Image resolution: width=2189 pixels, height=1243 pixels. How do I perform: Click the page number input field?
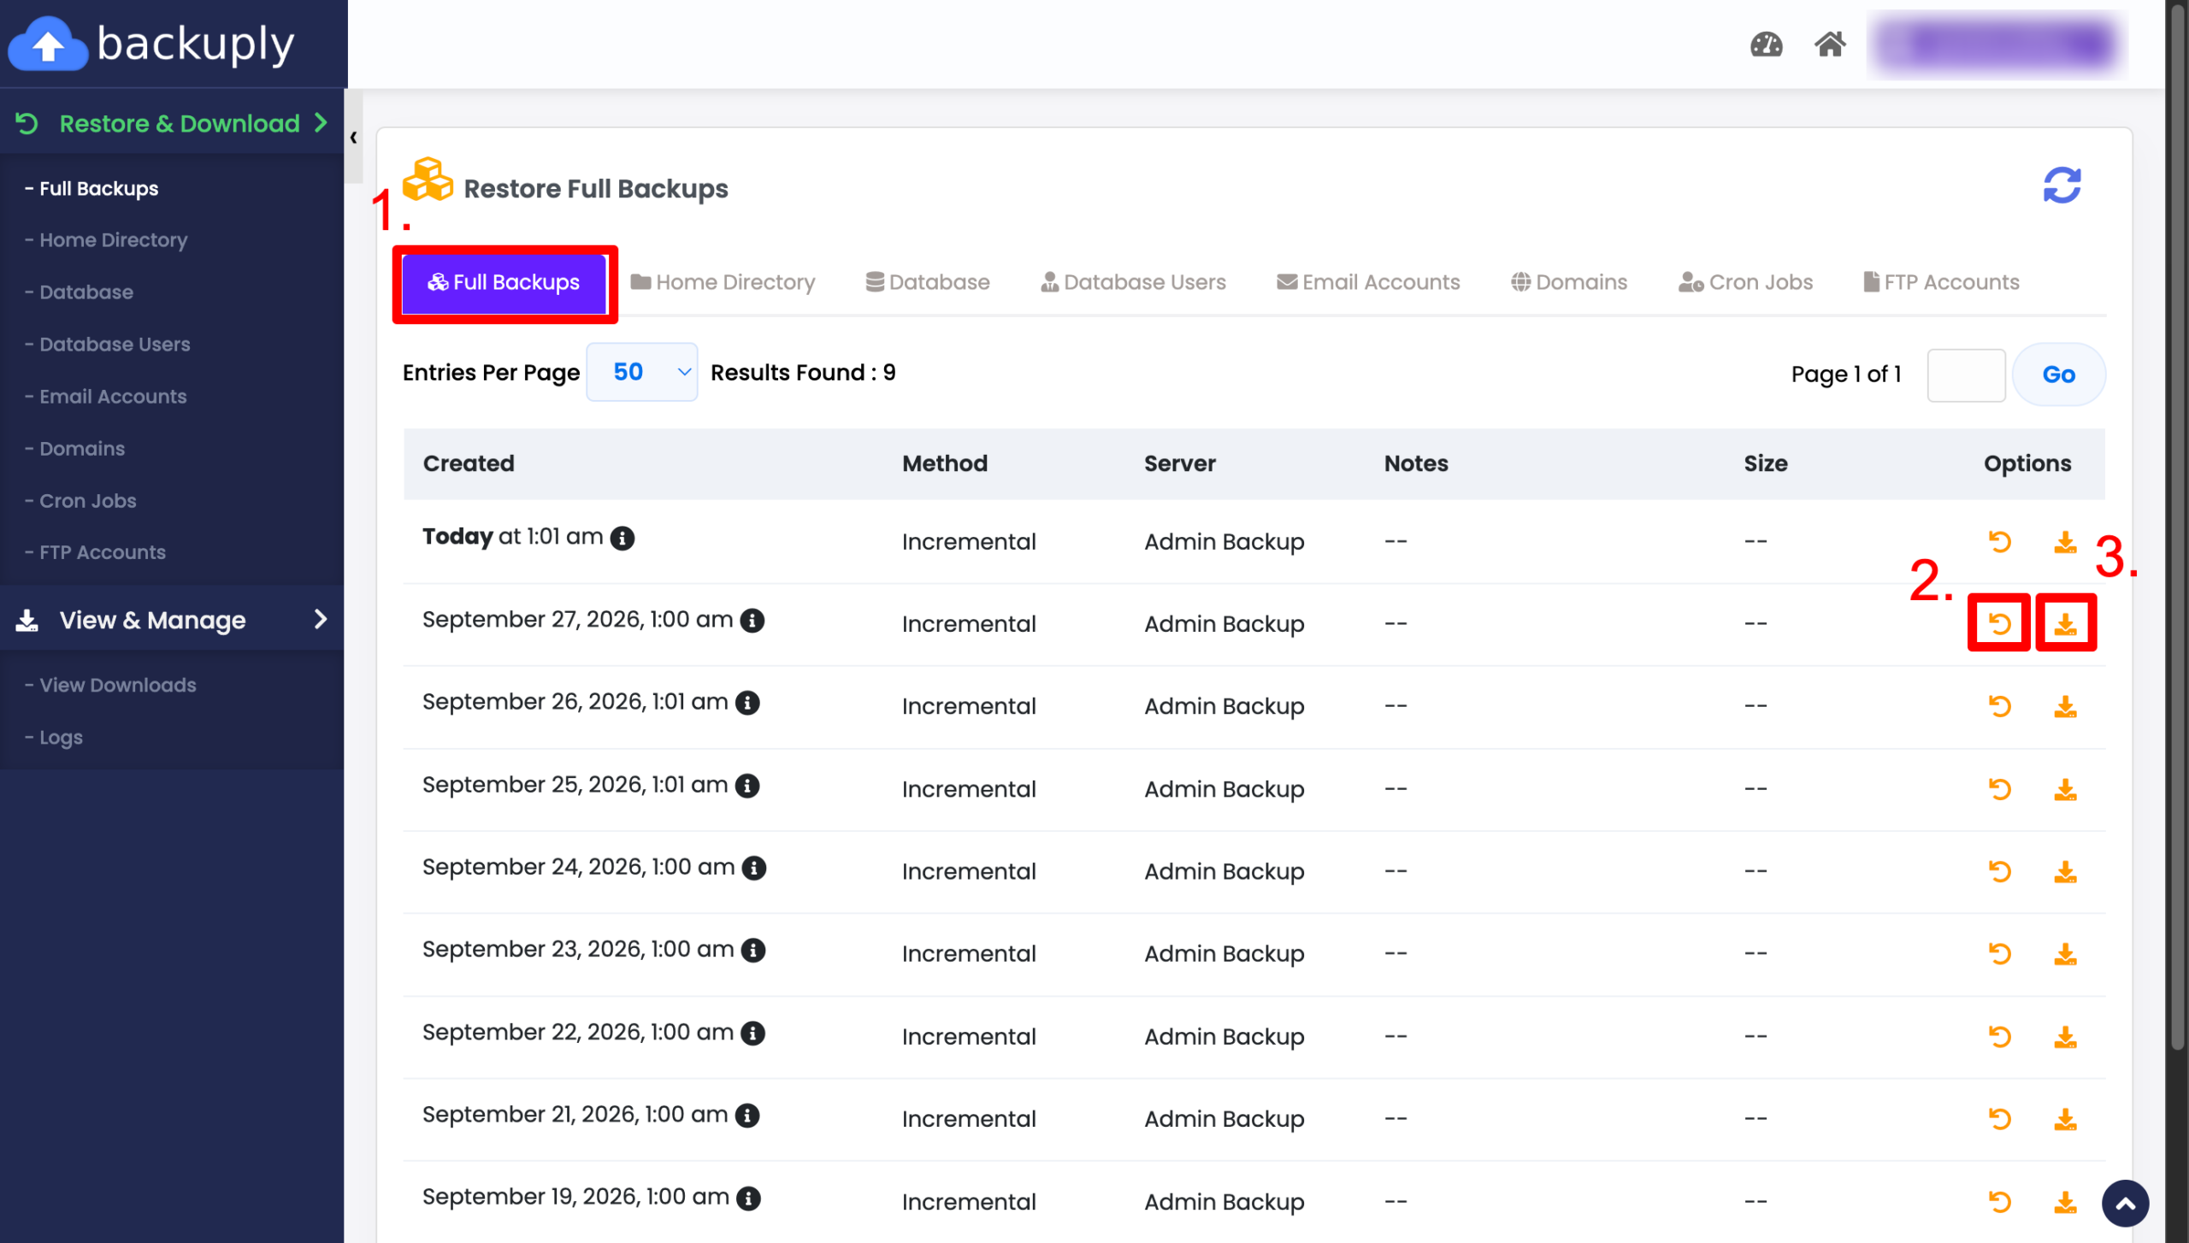pyautogui.click(x=1966, y=374)
